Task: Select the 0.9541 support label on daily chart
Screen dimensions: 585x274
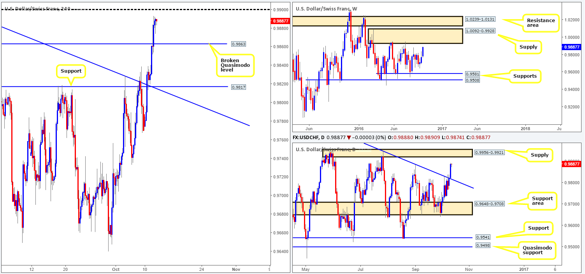Action: pos(483,237)
